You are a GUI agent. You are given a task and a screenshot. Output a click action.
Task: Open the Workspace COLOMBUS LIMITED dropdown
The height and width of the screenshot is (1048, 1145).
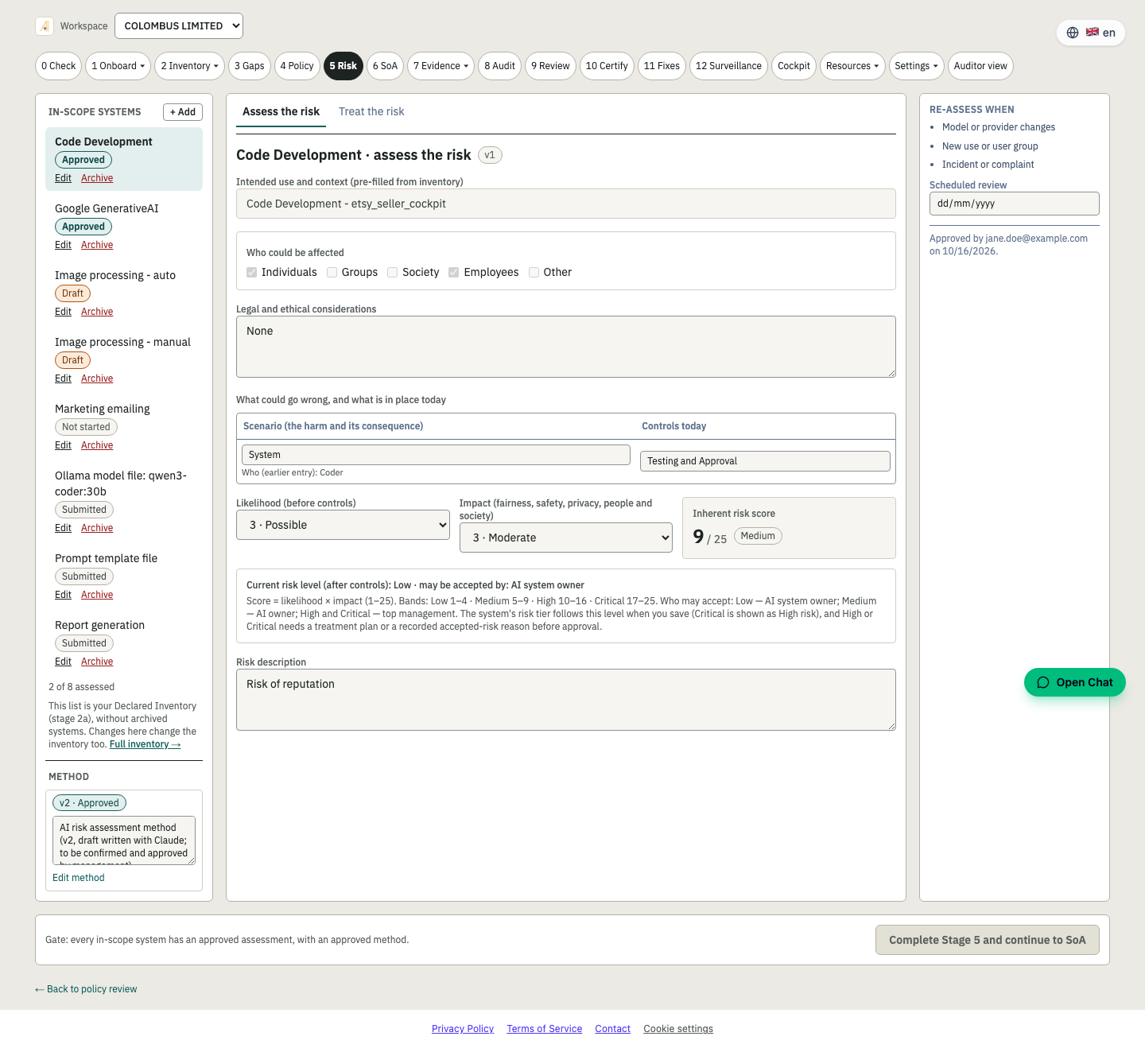coord(179,26)
